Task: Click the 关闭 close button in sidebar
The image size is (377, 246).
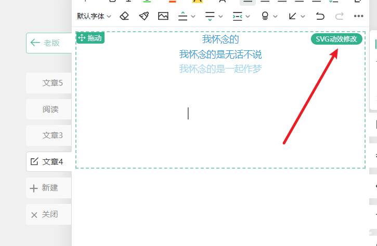Action: 49,214
